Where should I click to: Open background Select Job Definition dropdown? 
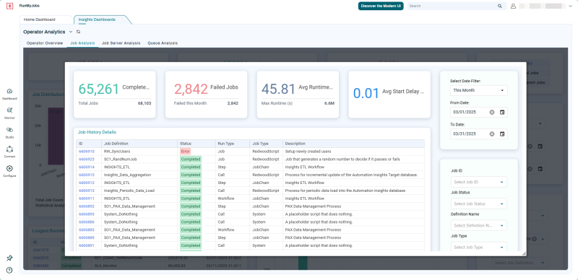[519, 262]
